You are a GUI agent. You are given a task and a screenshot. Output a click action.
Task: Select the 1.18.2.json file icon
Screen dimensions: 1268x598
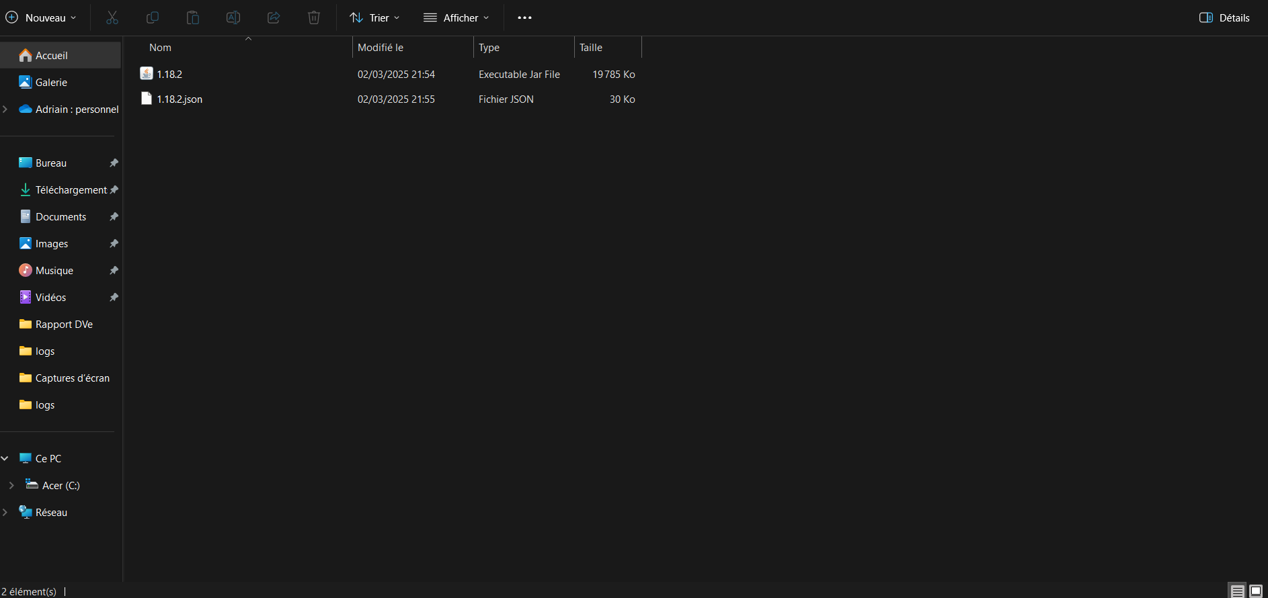click(147, 99)
